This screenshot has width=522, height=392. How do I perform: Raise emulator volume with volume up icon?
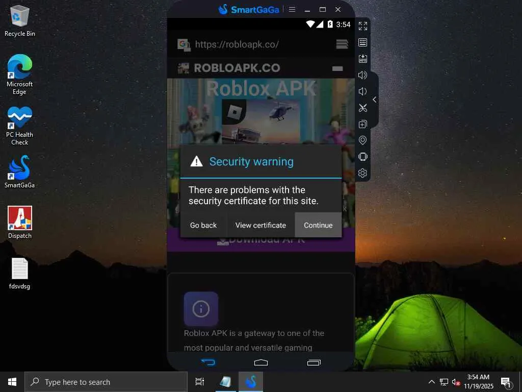[362, 75]
